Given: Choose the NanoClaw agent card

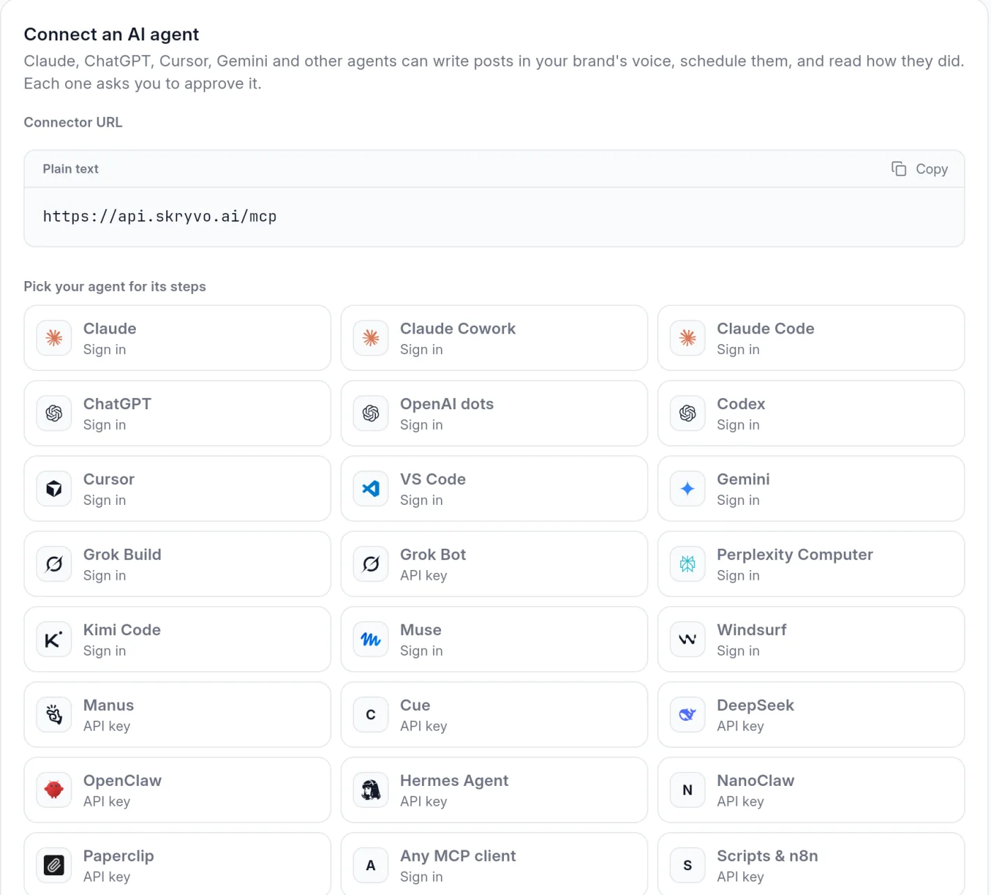Looking at the screenshot, I should pos(811,790).
